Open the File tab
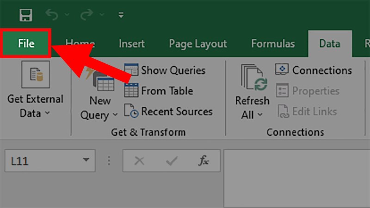370x208 pixels. pos(26,43)
